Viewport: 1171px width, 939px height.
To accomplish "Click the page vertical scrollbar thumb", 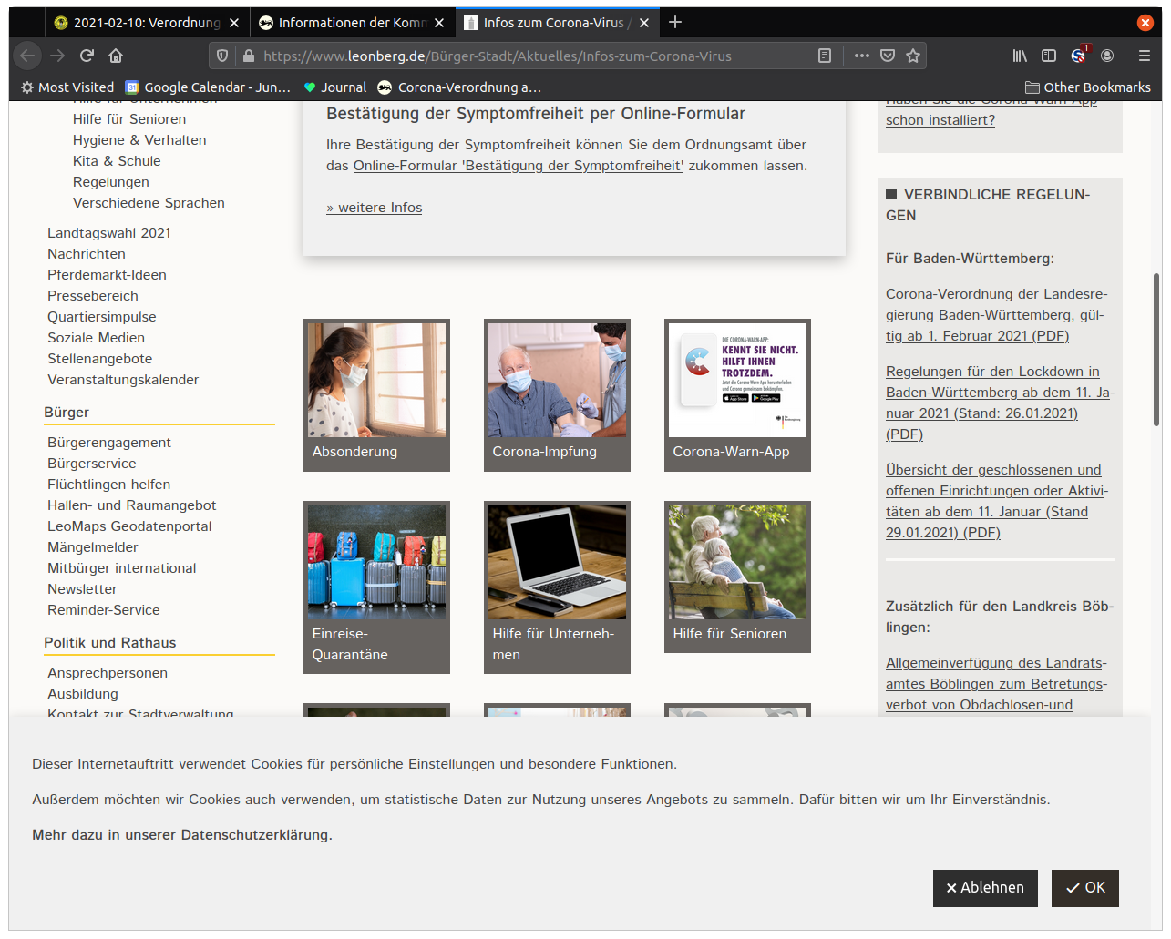I will click(x=1156, y=349).
